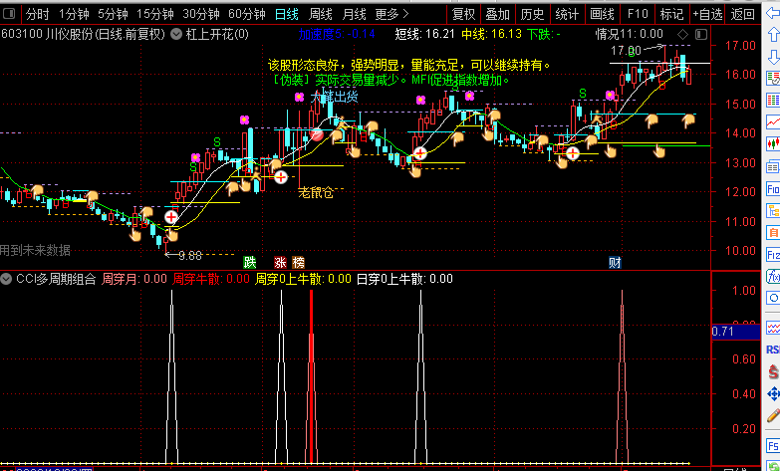The height and width of the screenshot is (471, 780).
Task: Click the F10 company info sidebar icon
Action: pos(774,189)
